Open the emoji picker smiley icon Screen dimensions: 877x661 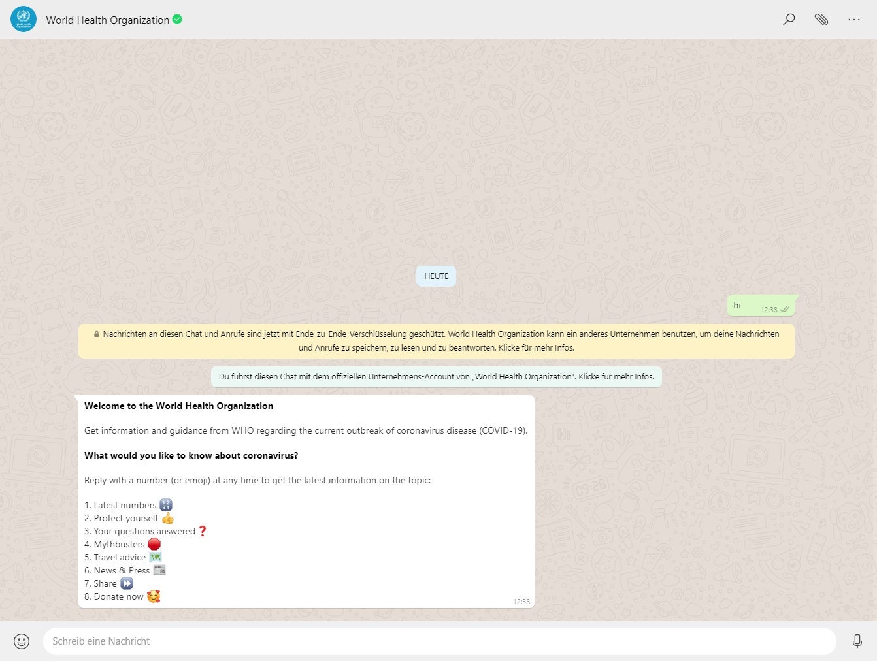[x=22, y=641]
